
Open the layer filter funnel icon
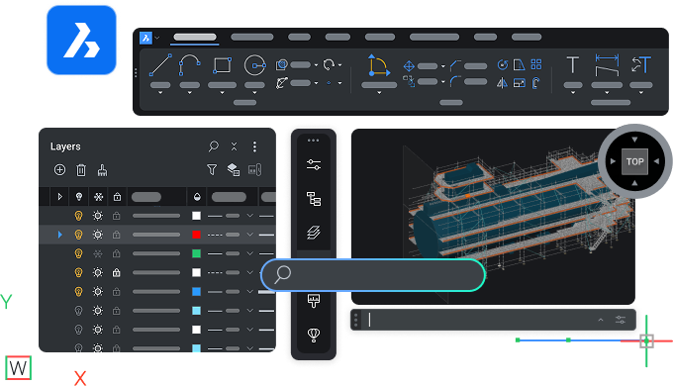[x=212, y=169]
